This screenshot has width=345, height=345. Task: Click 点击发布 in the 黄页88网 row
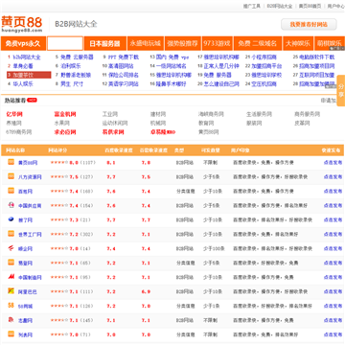coord(333,163)
